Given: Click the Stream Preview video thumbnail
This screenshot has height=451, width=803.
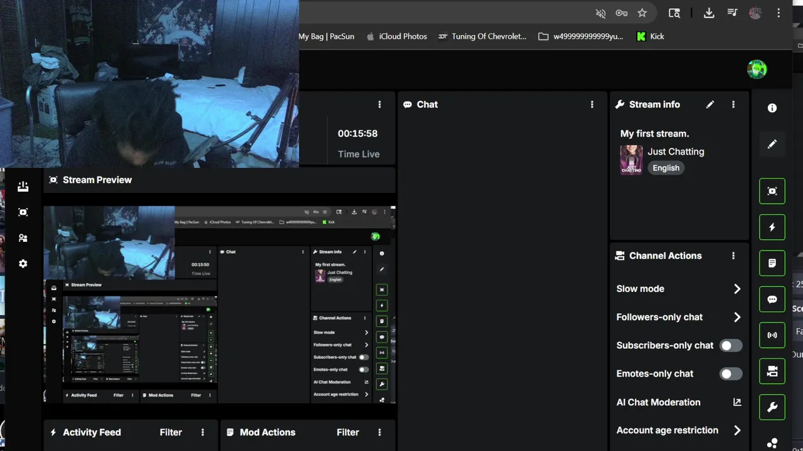Looking at the screenshot, I should click(220, 304).
